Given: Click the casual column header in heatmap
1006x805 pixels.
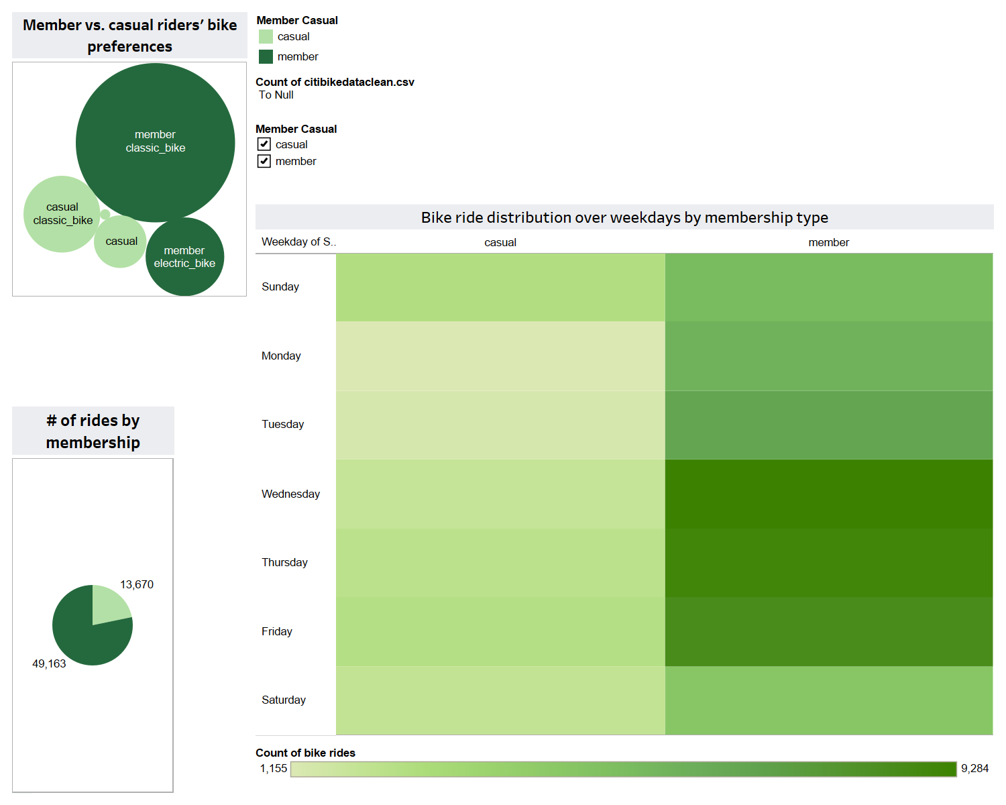Looking at the screenshot, I should (500, 241).
